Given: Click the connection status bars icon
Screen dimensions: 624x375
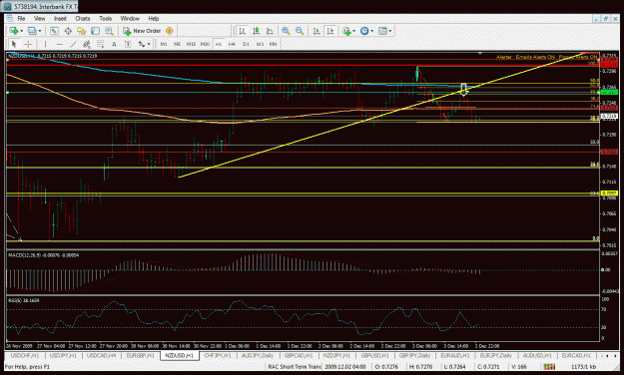Looking at the screenshot, I should click(549, 366).
